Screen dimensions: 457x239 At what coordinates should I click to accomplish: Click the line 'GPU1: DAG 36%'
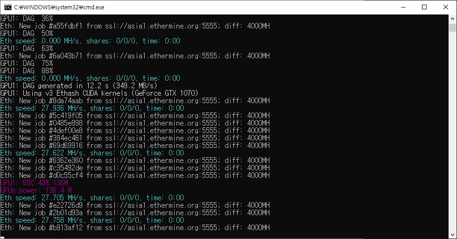(27, 18)
